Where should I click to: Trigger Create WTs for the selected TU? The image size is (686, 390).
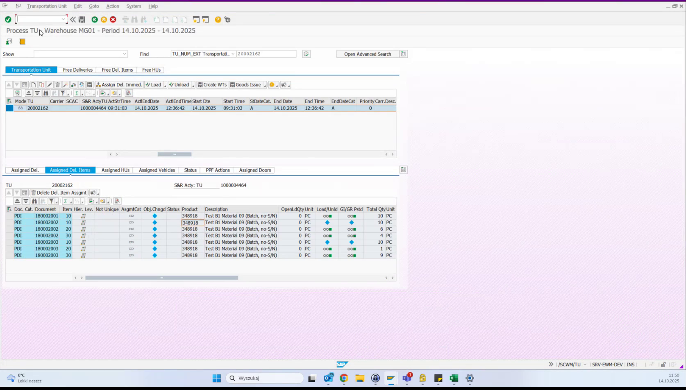click(x=212, y=85)
